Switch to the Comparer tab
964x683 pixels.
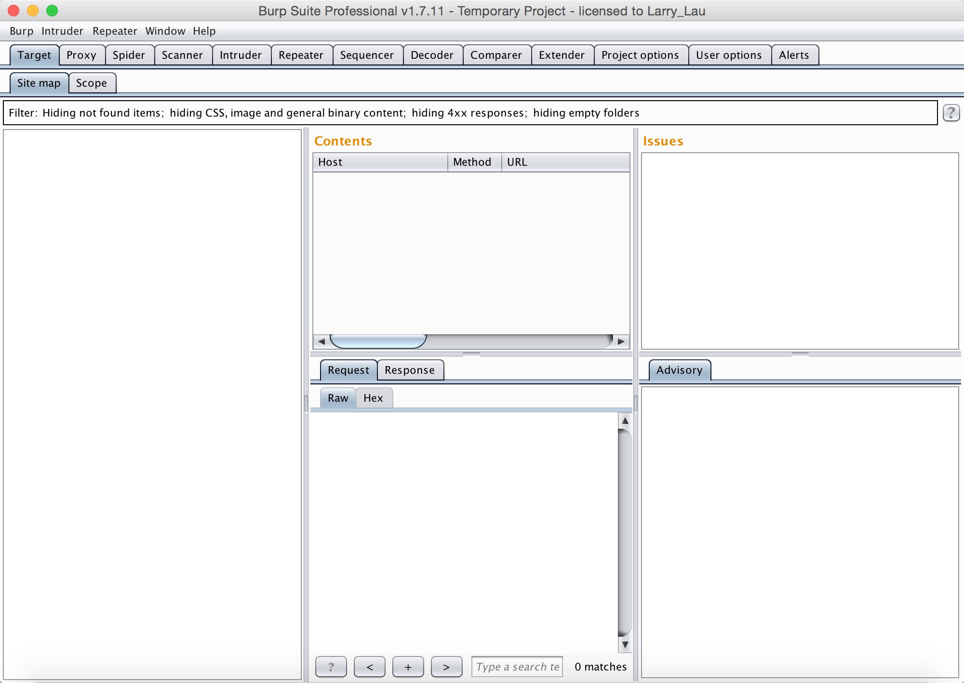pyautogui.click(x=496, y=55)
